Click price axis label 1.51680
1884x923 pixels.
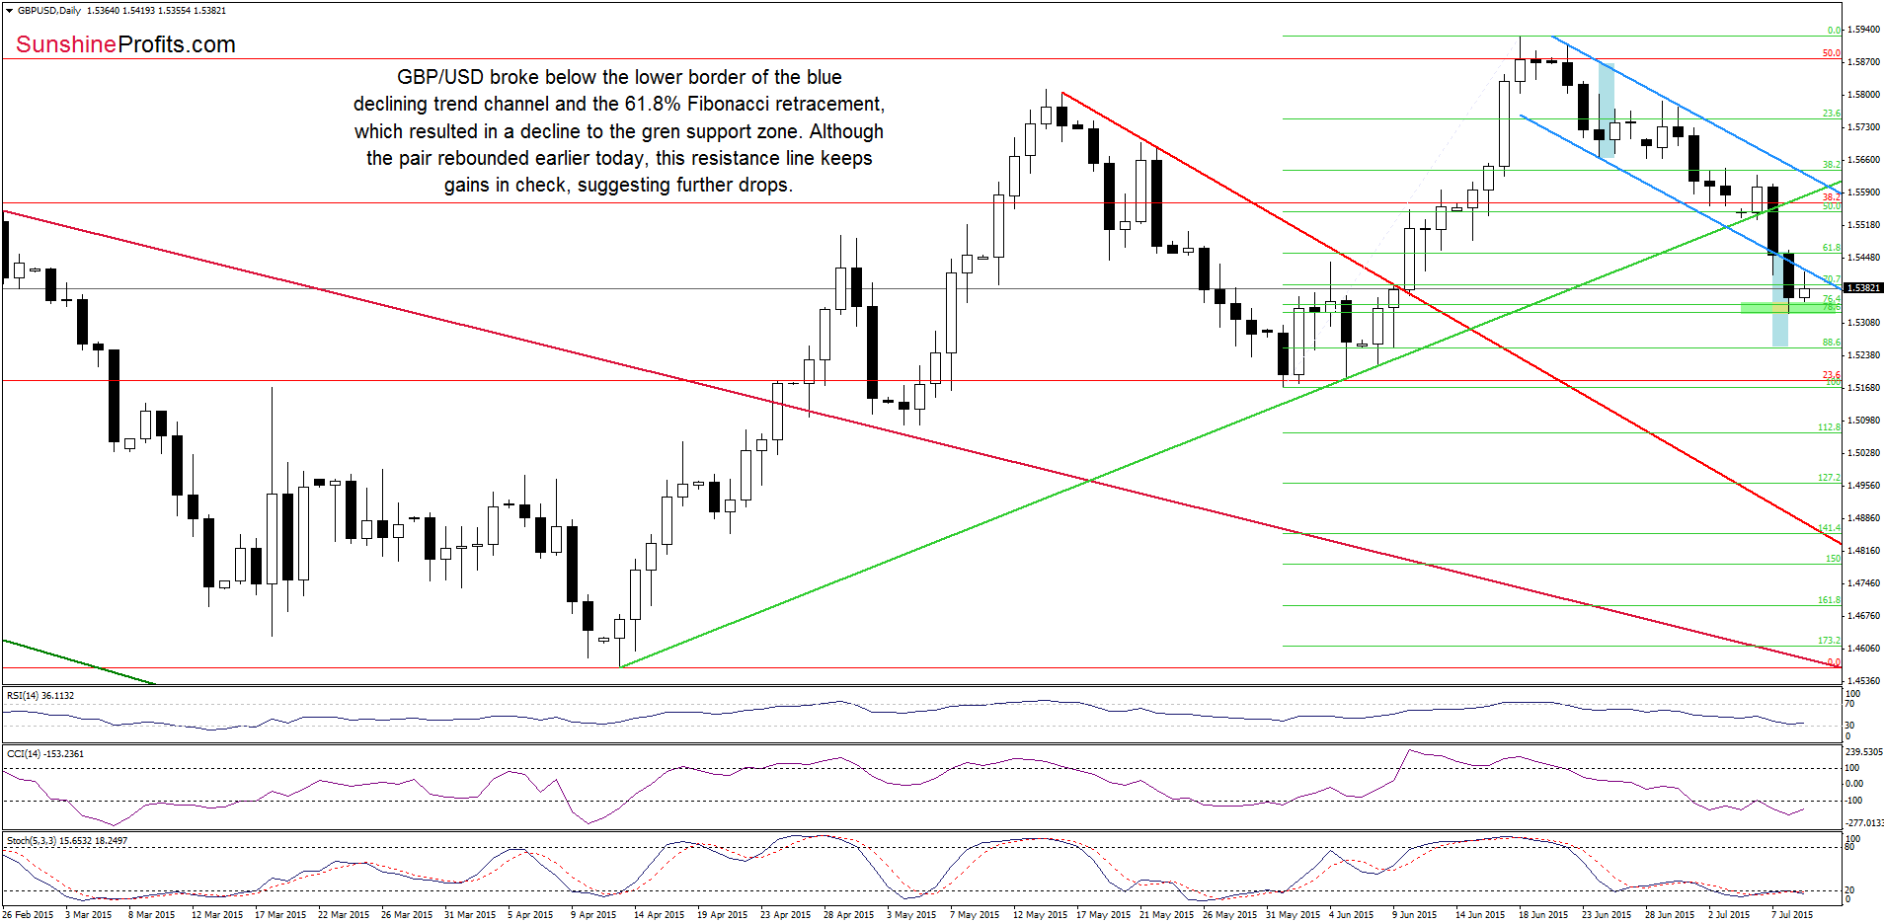coord(1863,388)
